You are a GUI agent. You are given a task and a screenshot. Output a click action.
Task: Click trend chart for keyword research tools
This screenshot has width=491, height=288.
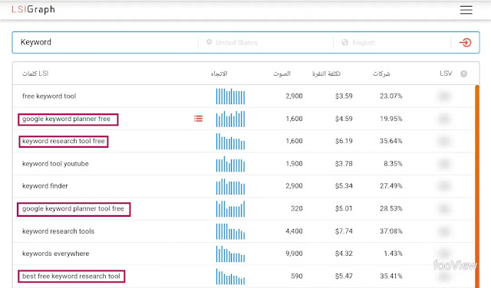pos(230,231)
